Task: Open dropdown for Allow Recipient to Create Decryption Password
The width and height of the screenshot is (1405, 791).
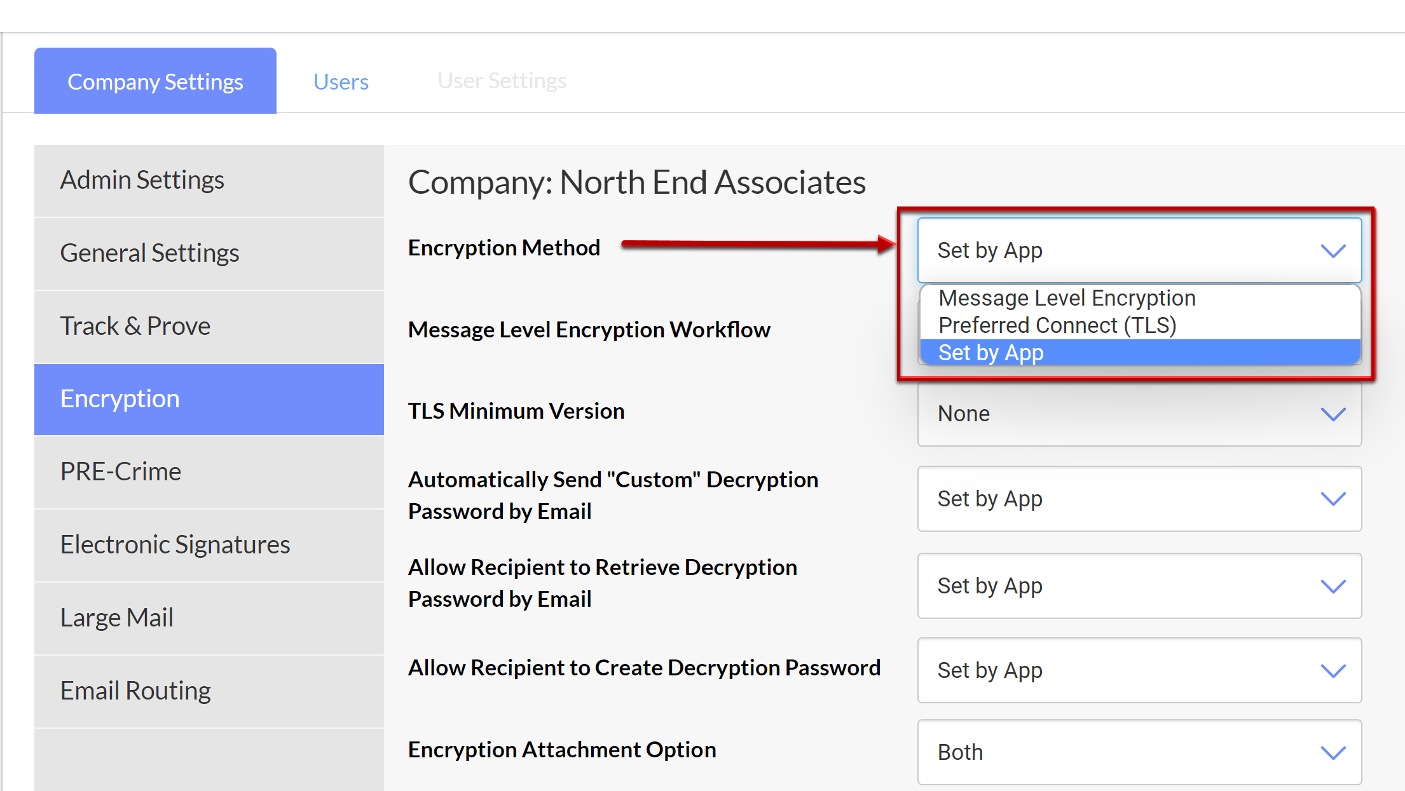Action: (x=1138, y=670)
